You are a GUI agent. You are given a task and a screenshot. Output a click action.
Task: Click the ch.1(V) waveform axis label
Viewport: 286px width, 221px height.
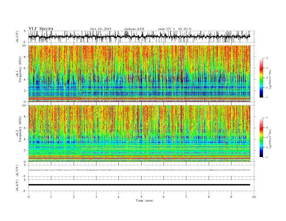(17, 36)
